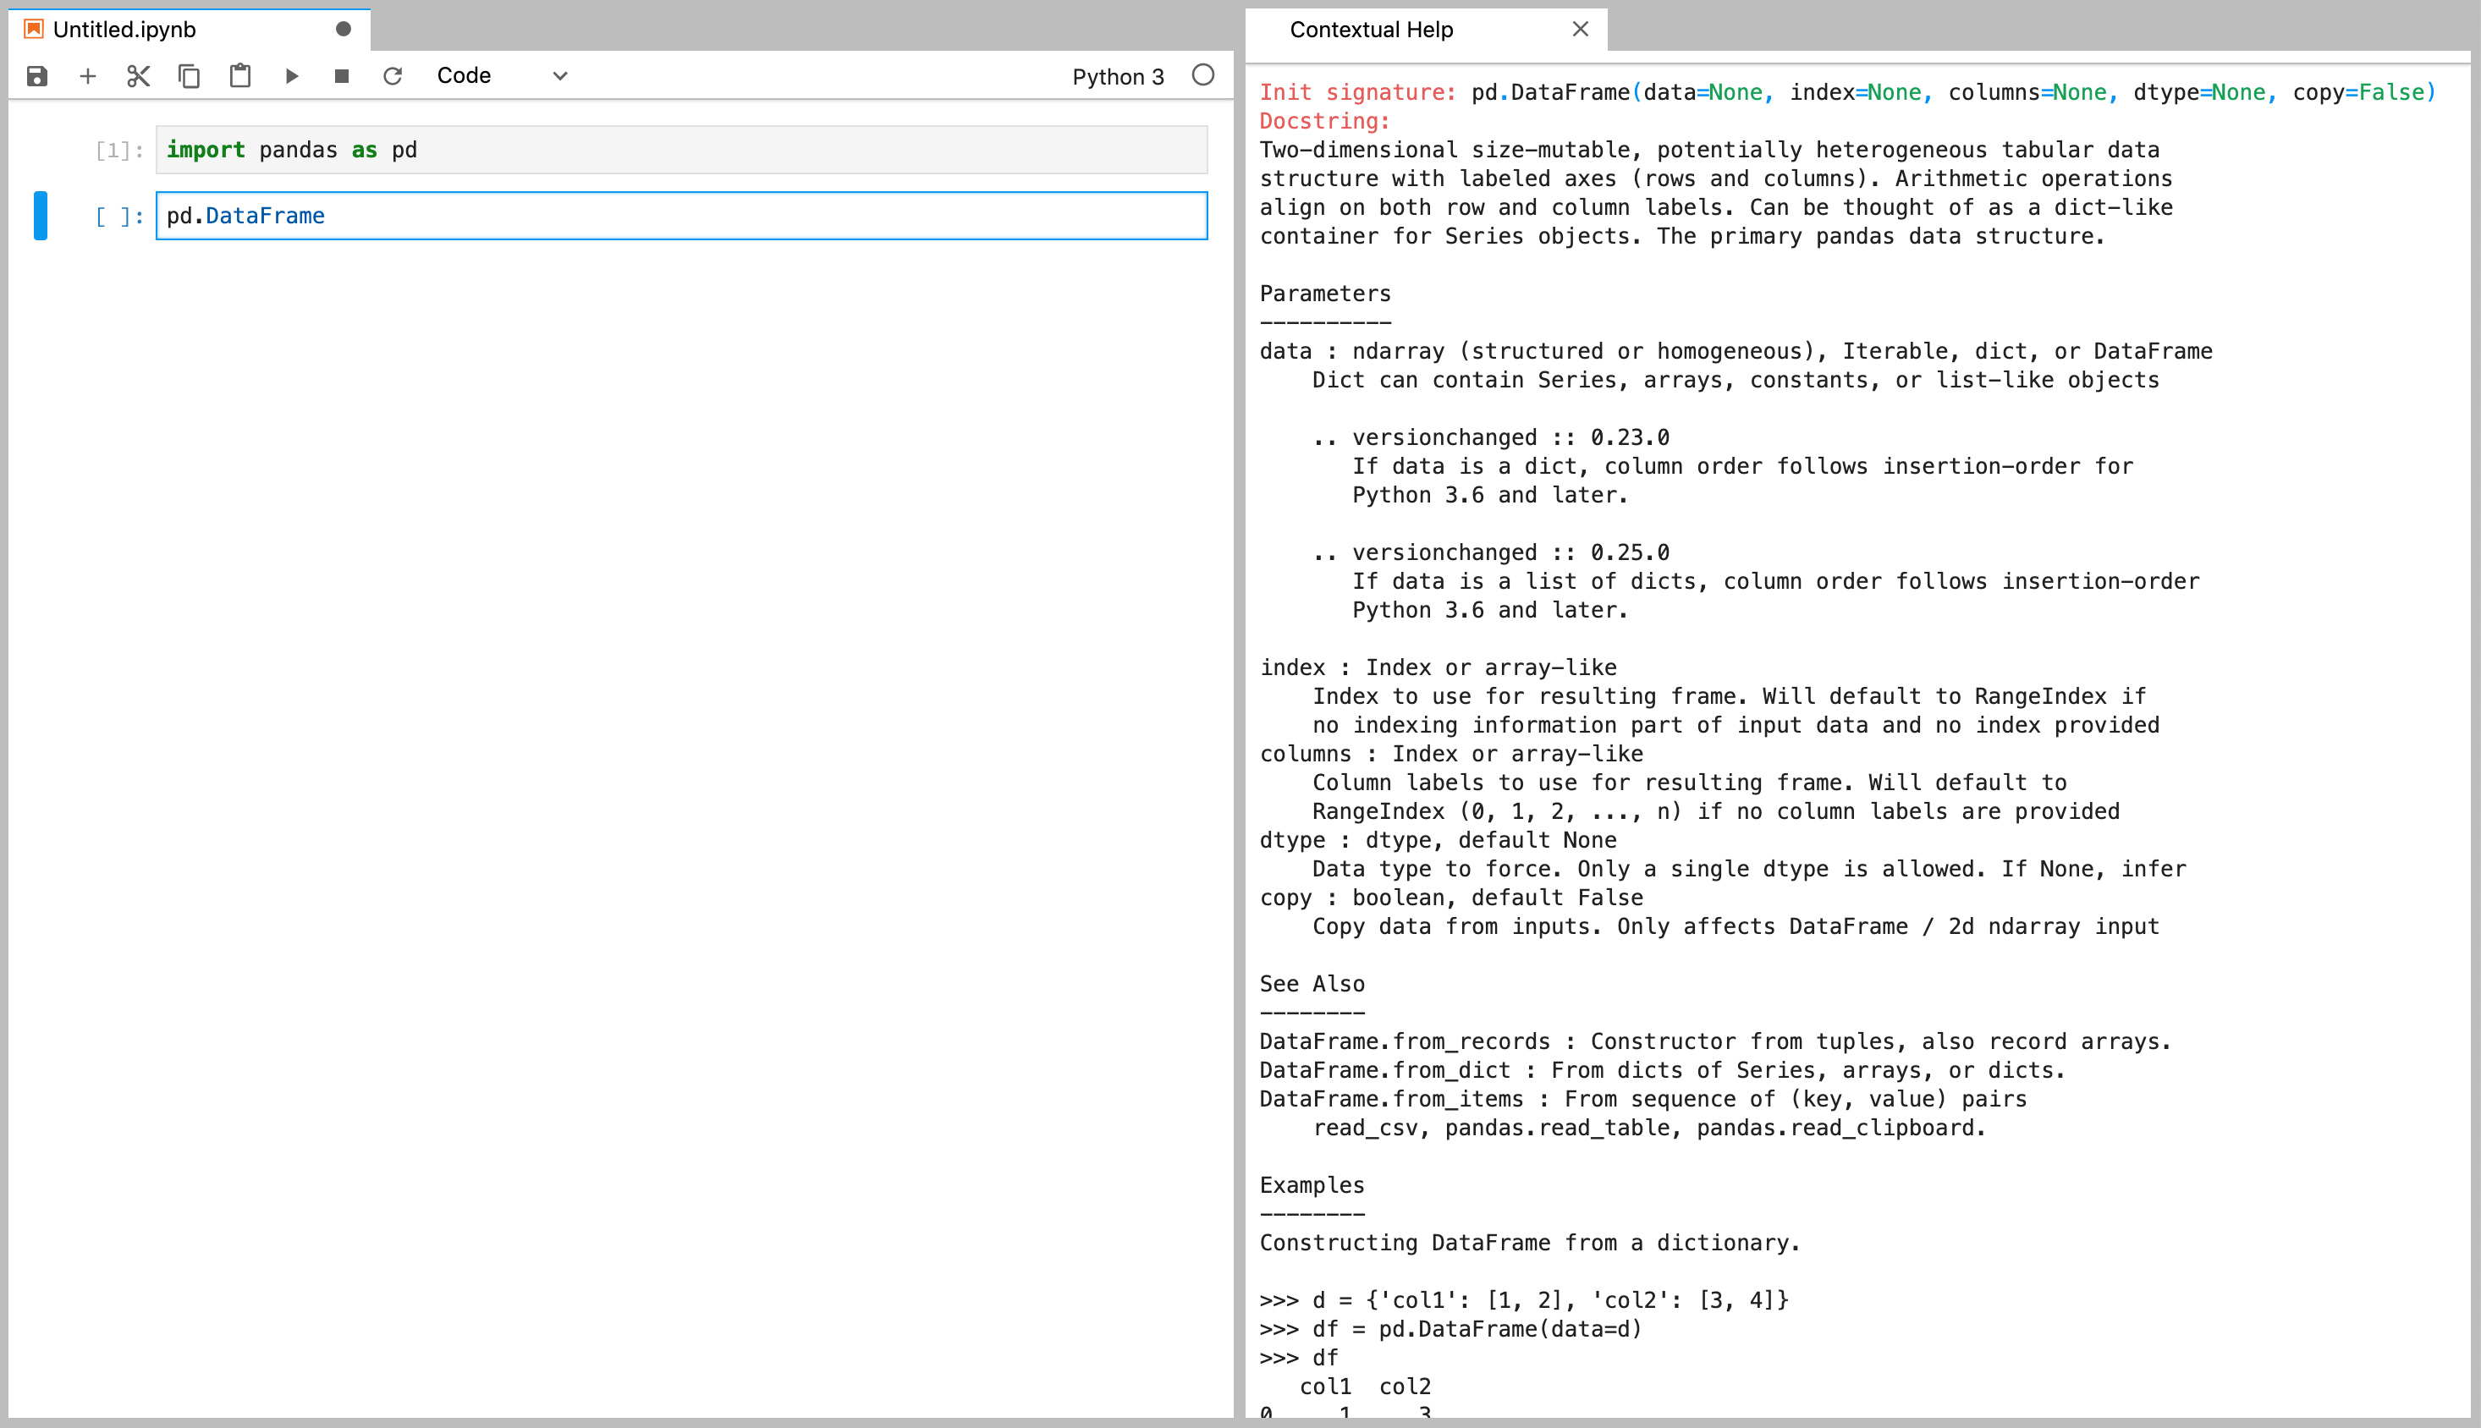Click the cell type dropdown chevron
Screen dimensions: 2481x1428
(x=560, y=75)
